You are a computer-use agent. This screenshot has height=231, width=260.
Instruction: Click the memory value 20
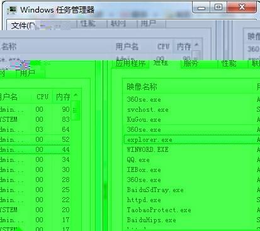tap(65, 210)
